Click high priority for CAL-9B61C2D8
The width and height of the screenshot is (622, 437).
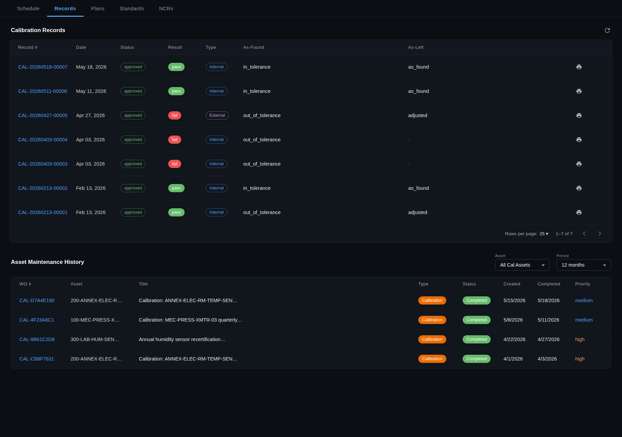pos(580,339)
